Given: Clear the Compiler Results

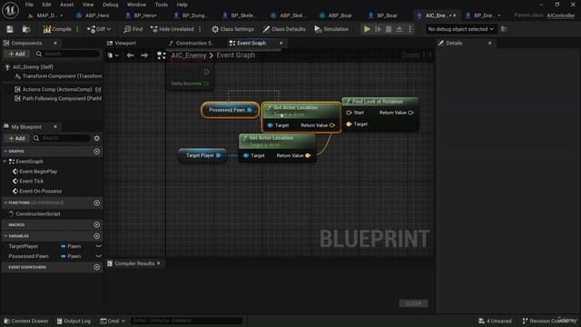Looking at the screenshot, I should 414,303.
